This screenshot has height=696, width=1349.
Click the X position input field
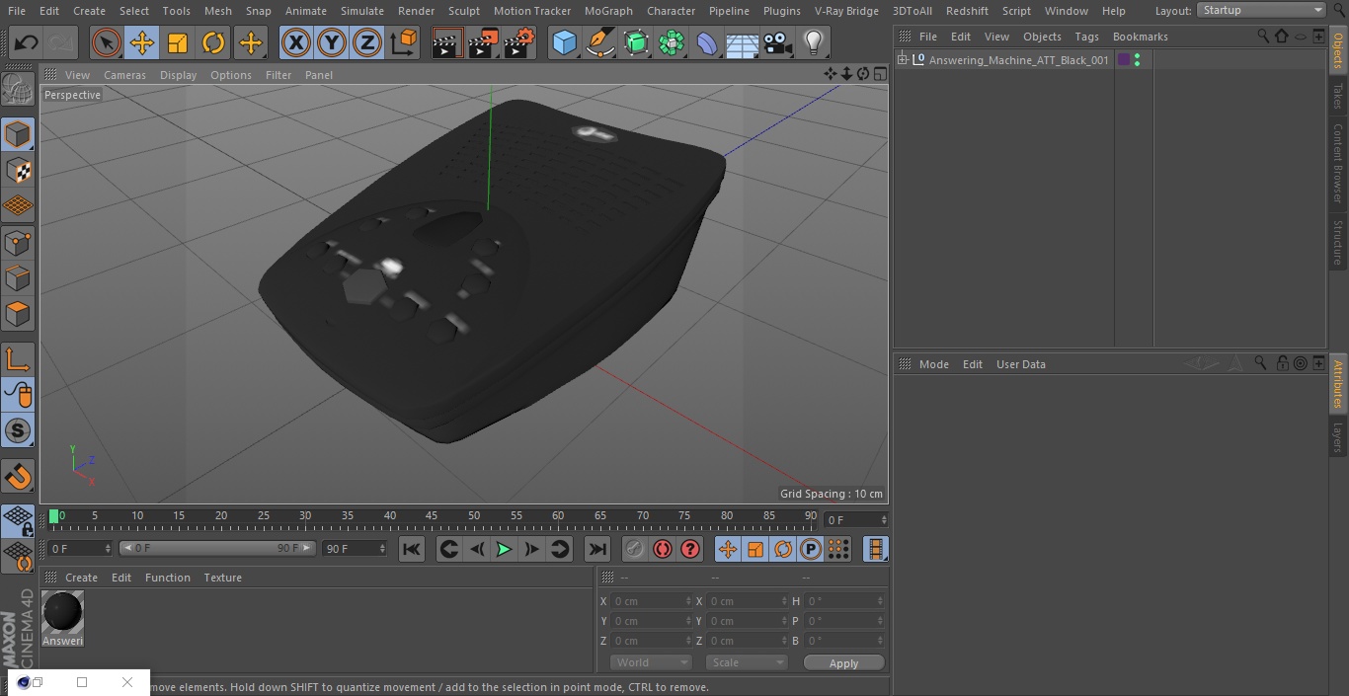coord(651,601)
